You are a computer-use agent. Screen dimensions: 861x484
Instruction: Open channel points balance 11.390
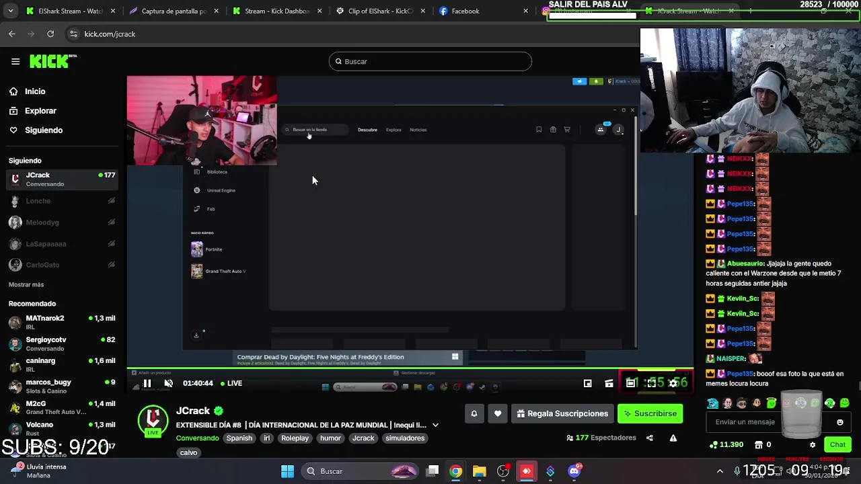point(726,444)
